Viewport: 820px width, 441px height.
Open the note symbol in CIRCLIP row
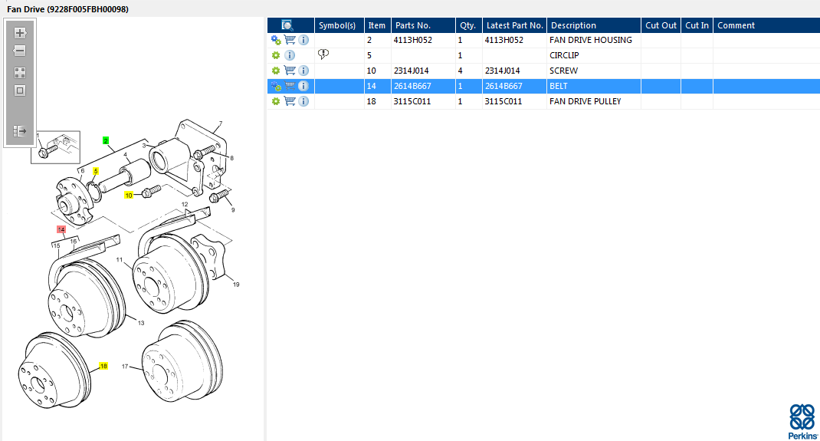pos(323,54)
